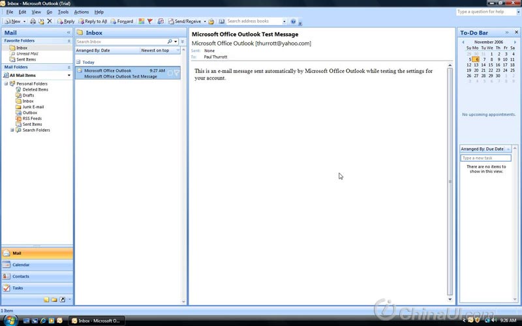Expand the Search Folders tree node
Viewport: 522px width, 326px height.
pyautogui.click(x=12, y=130)
